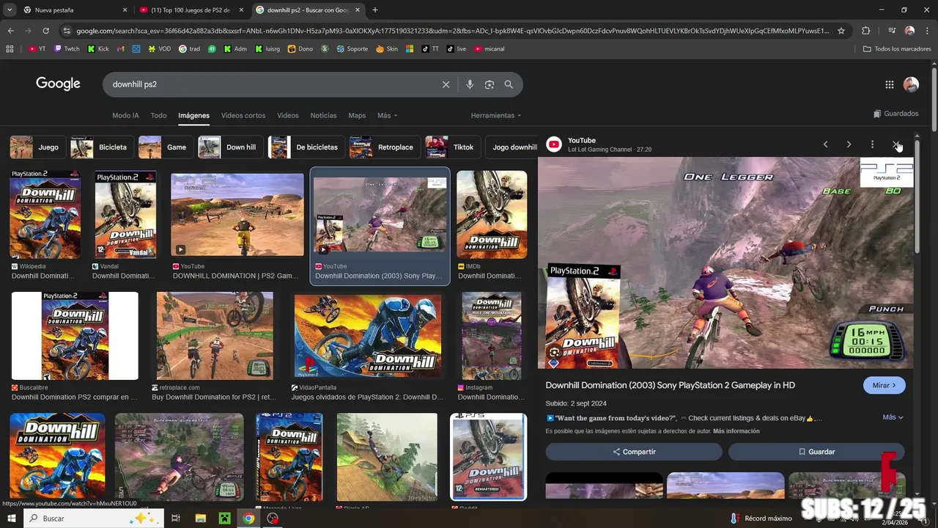
Task: Click the downhill ps2 search field
Action: pos(271,84)
